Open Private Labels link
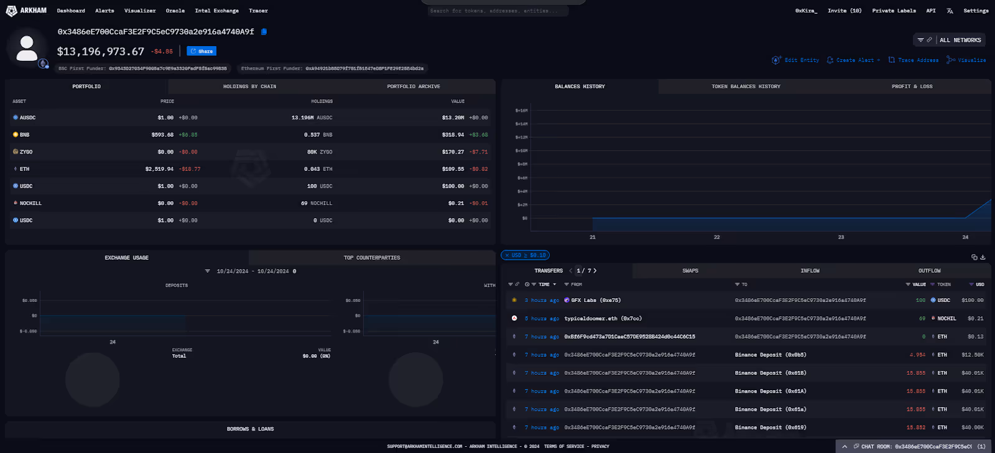 [894, 11]
